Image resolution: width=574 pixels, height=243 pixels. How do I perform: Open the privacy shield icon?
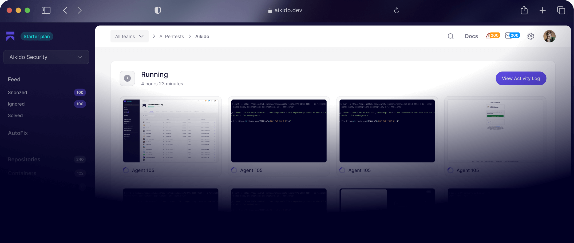(158, 10)
